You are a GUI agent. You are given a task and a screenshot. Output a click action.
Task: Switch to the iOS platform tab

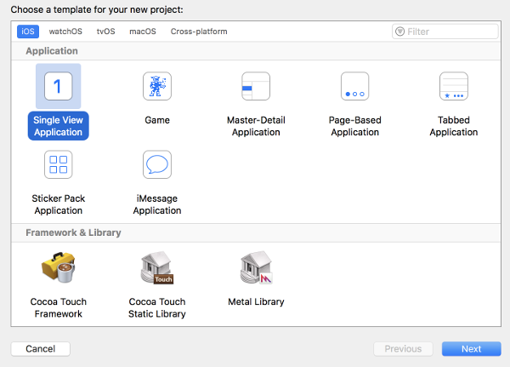point(28,32)
